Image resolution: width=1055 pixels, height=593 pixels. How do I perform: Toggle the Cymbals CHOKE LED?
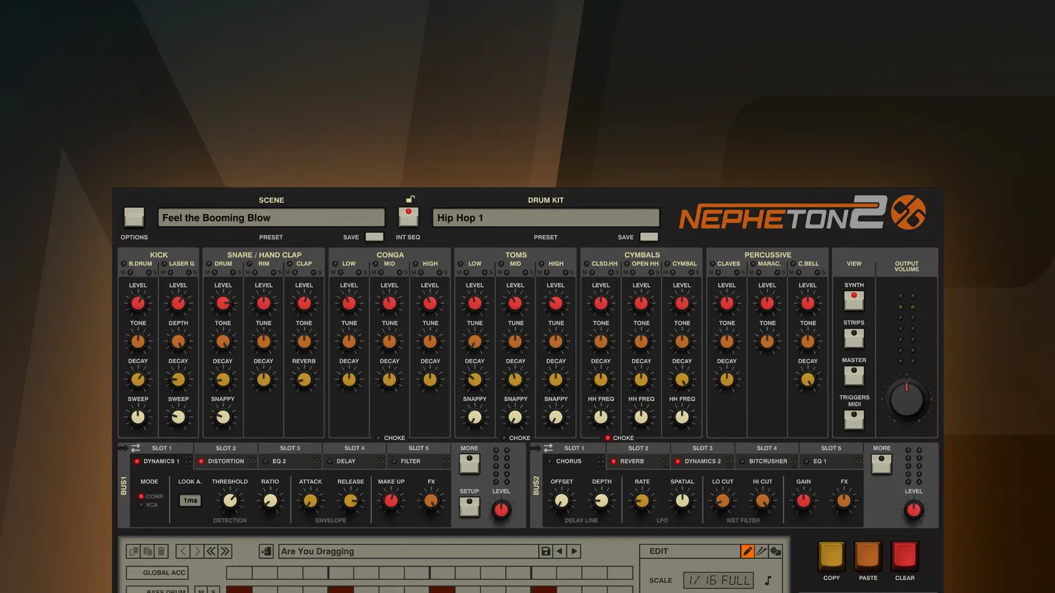point(608,438)
